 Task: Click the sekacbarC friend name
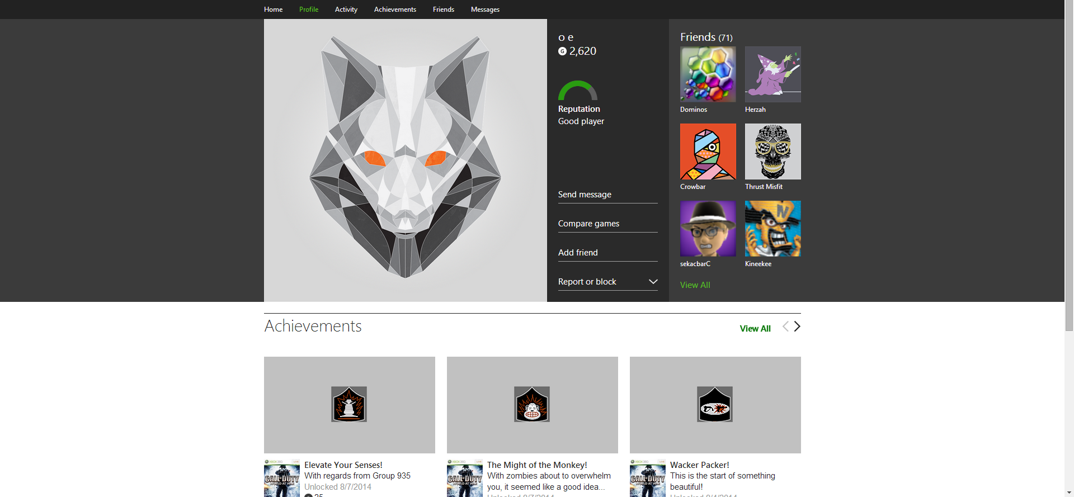click(695, 264)
